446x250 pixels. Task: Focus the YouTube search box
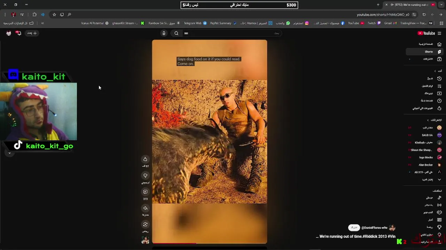pyautogui.click(x=231, y=33)
